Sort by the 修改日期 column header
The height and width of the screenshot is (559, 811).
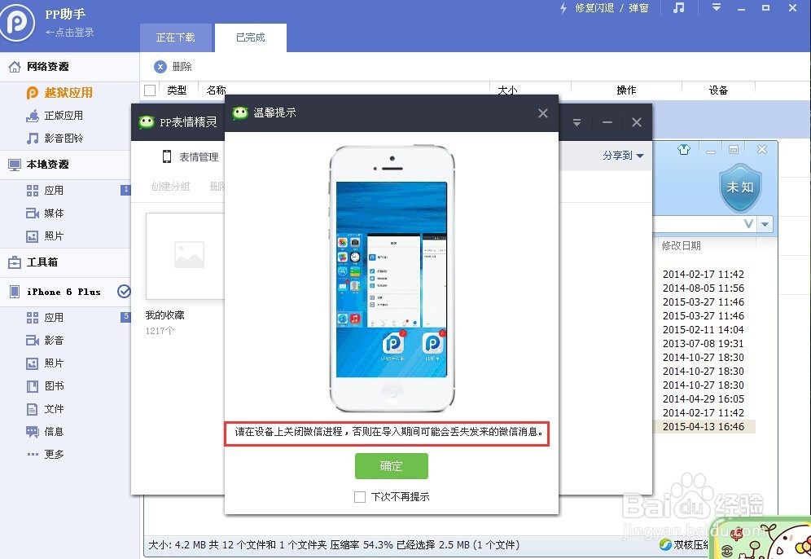tap(682, 246)
